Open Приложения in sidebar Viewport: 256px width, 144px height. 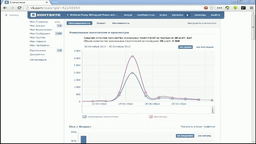38,50
